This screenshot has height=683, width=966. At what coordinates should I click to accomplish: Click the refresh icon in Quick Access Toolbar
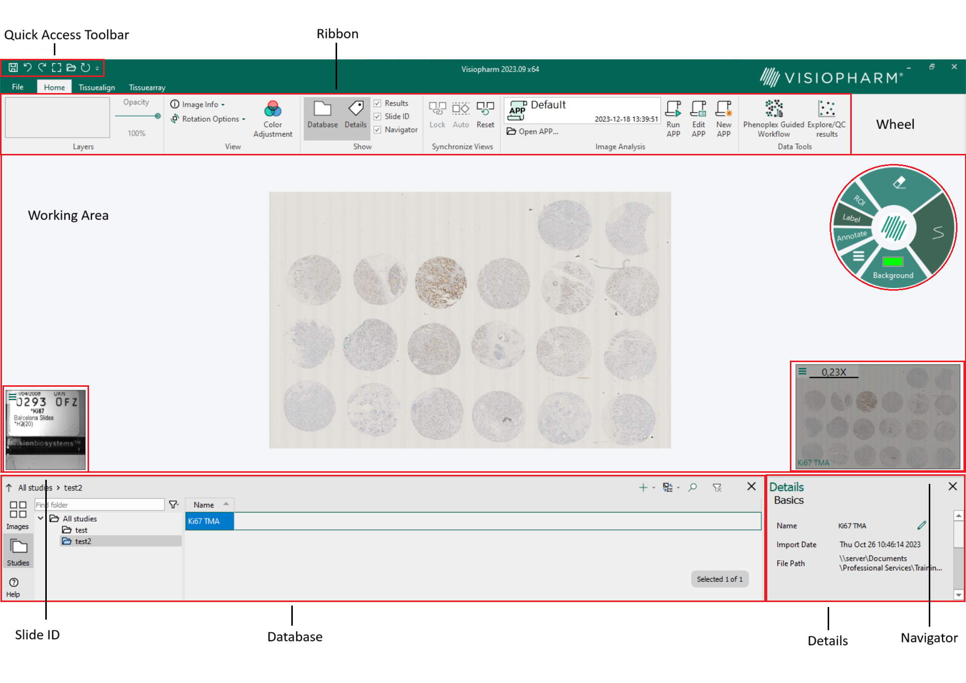pos(86,67)
